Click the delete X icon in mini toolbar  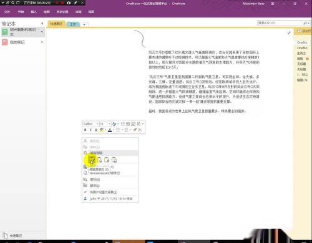tap(140, 130)
